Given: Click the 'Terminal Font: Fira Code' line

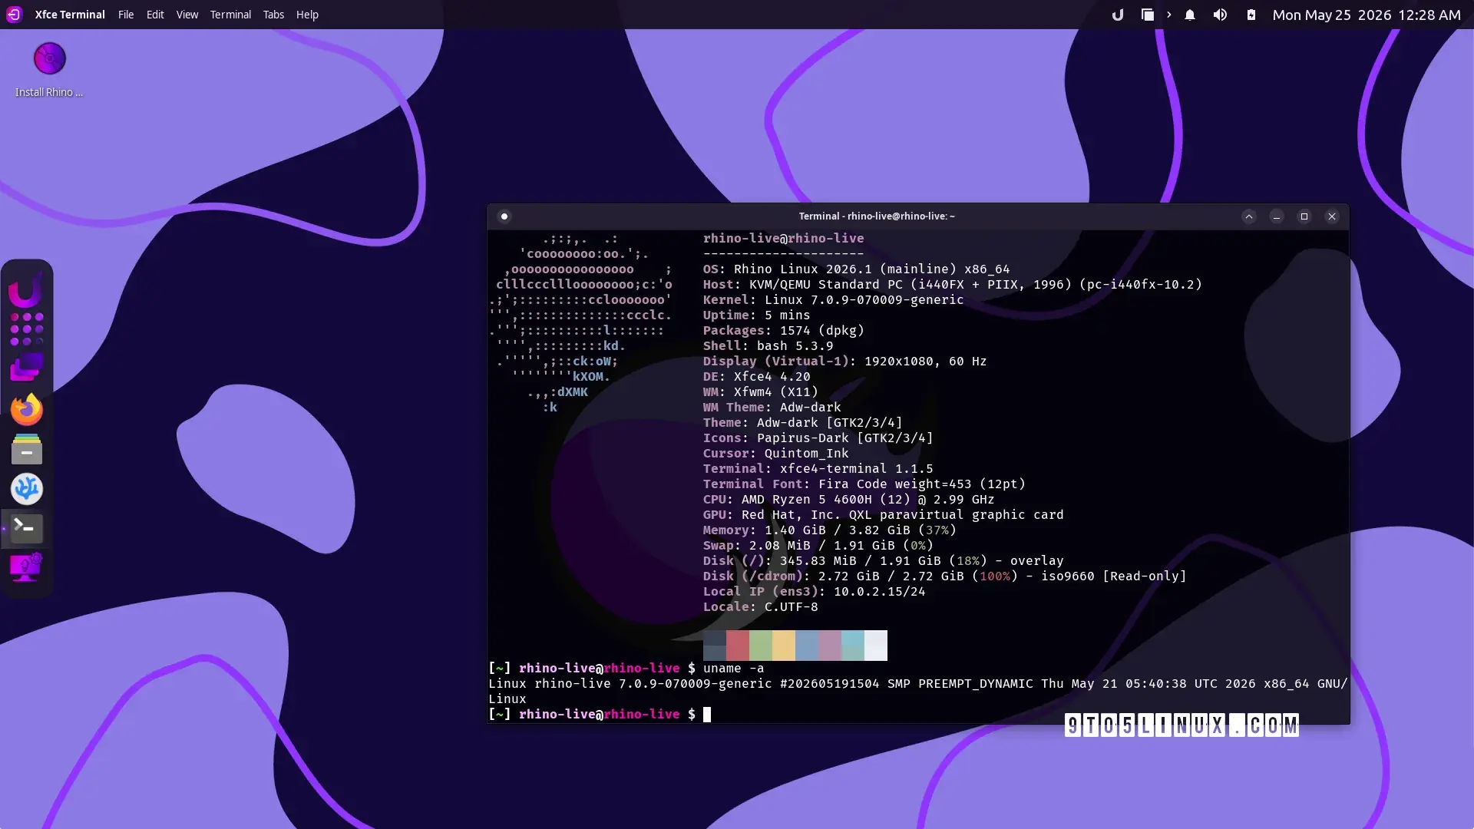Looking at the screenshot, I should tap(864, 484).
